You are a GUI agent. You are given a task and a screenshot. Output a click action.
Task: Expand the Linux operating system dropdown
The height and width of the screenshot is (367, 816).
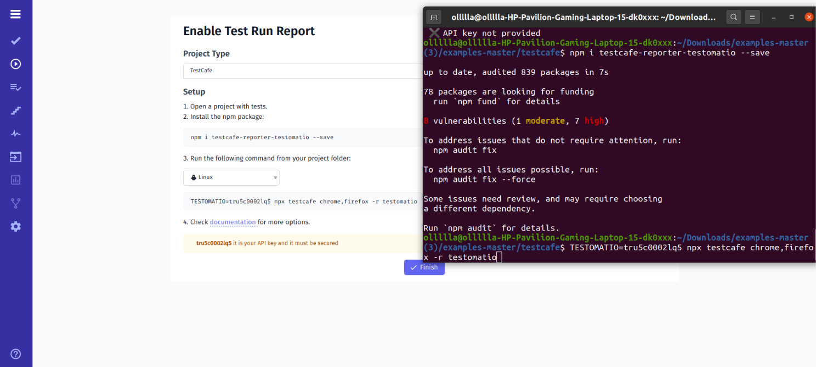[231, 177]
